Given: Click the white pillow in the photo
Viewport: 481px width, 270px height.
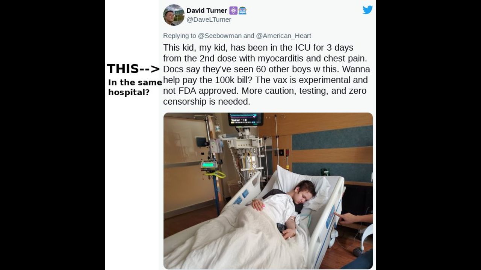Looking at the screenshot, I should point(301,186).
